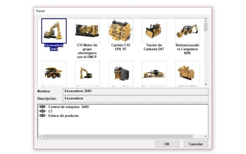Click the ECM icon beside Enlace de producto
Viewport: 246px width, 154px height.
click(43, 115)
